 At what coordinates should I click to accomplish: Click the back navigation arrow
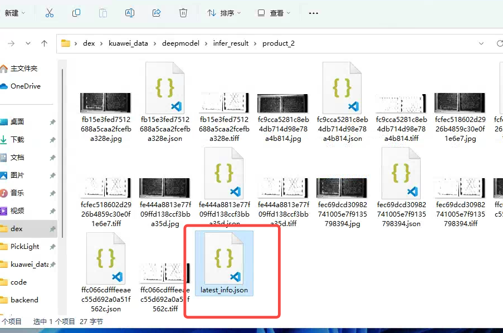(11, 43)
